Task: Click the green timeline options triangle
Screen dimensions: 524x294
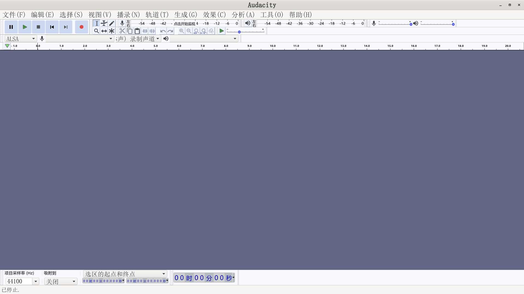Action: [x=7, y=46]
